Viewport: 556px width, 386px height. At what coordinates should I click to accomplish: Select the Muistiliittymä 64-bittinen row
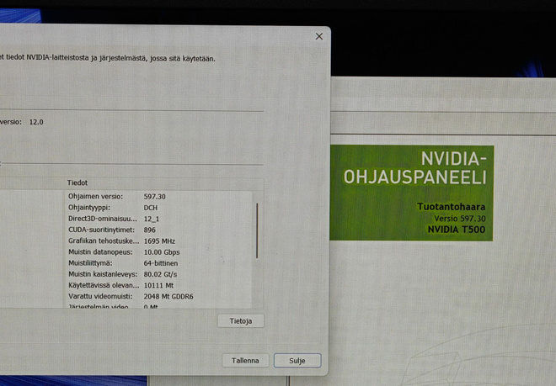[158, 263]
